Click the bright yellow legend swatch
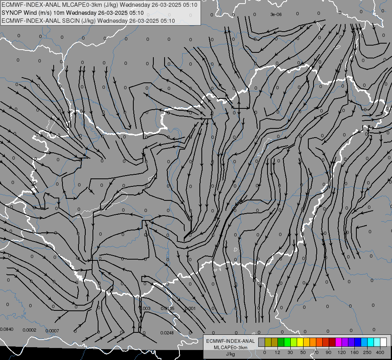Screen dimensions: 392x360 click(300, 342)
